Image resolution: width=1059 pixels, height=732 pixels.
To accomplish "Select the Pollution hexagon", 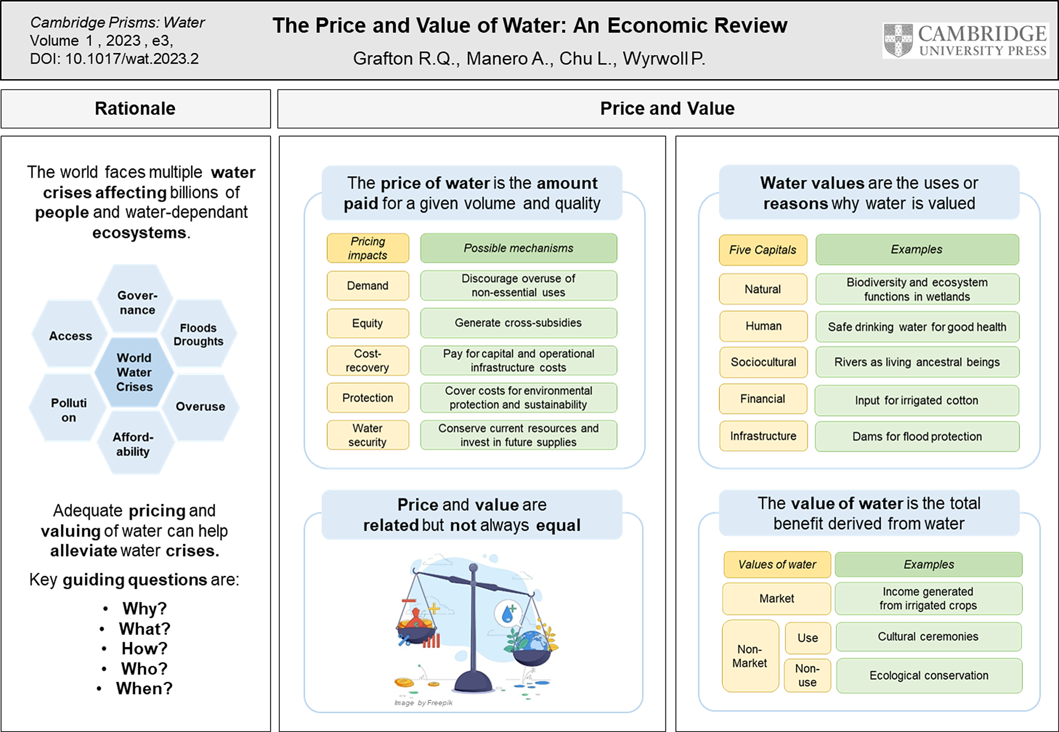I will pyautogui.click(x=68, y=410).
